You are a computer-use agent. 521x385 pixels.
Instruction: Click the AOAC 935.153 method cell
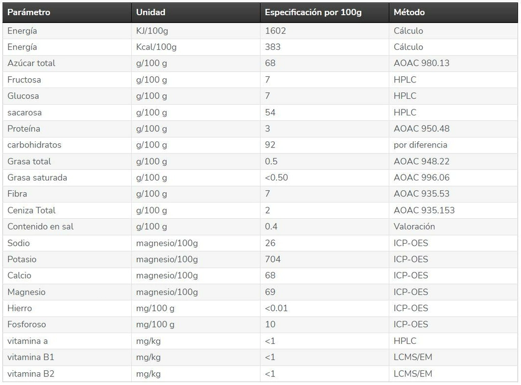[424, 210]
